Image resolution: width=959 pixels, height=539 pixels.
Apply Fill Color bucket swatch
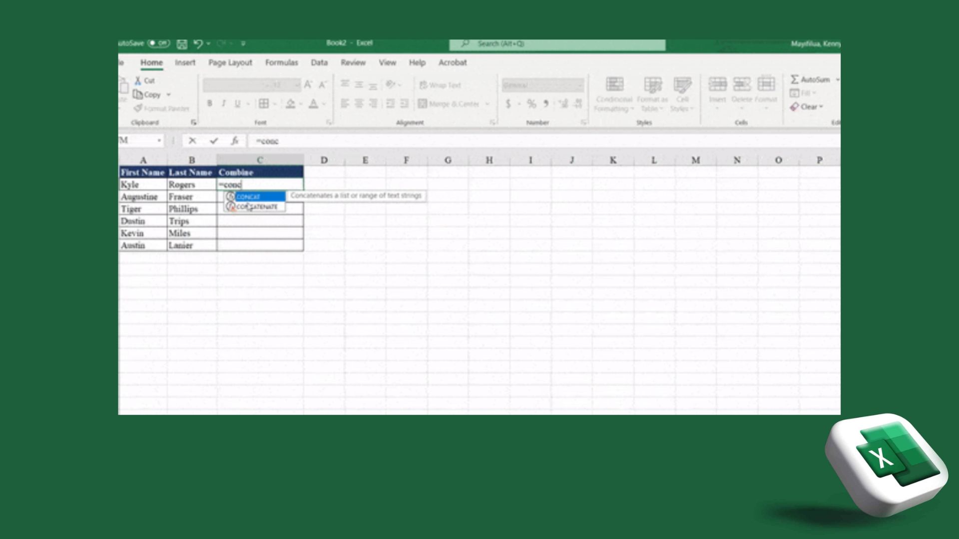290,103
